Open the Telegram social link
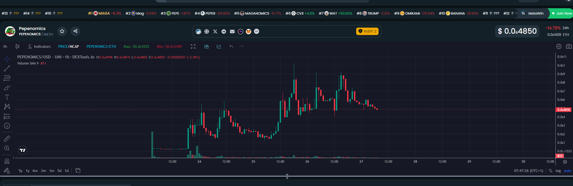Screen dimensions: 573x186 (223, 31)
